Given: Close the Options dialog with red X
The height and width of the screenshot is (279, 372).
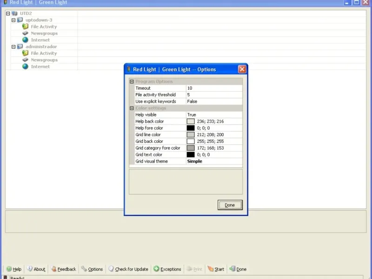Looking at the screenshot, I should (x=242, y=69).
